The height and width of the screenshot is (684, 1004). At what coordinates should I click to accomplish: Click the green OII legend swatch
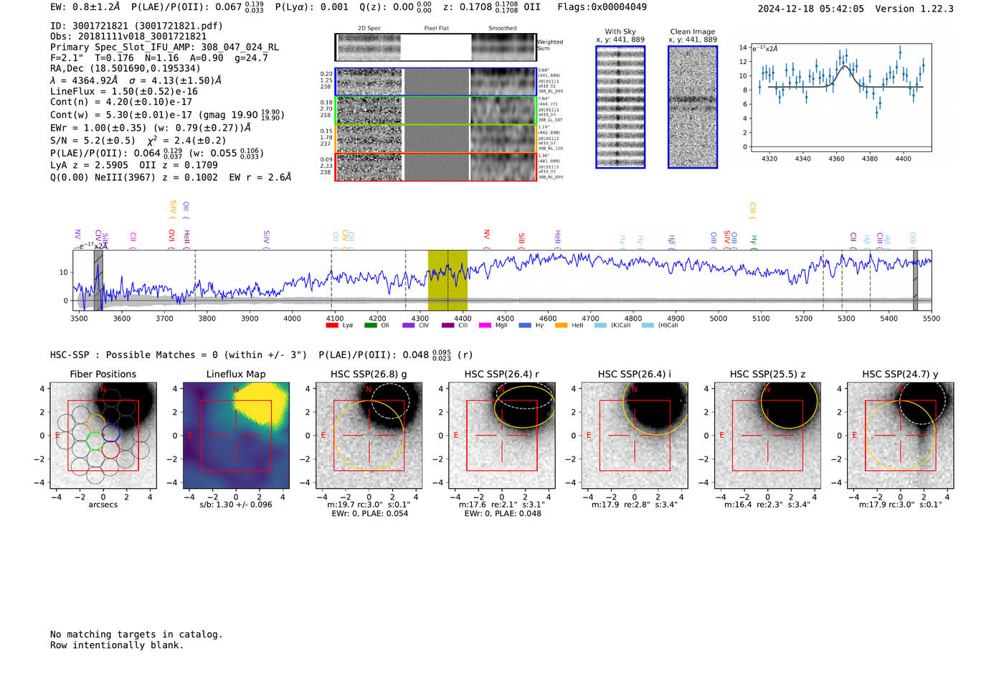coord(370,325)
